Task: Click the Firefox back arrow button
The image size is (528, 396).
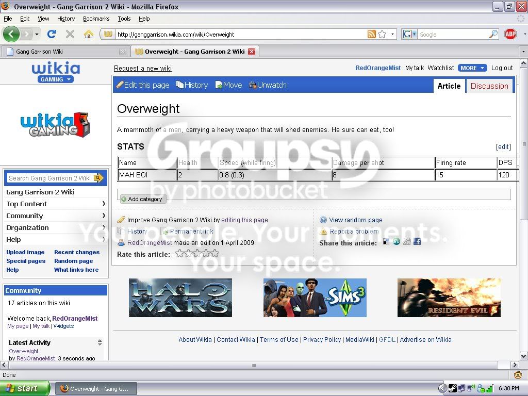Action: (x=11, y=34)
